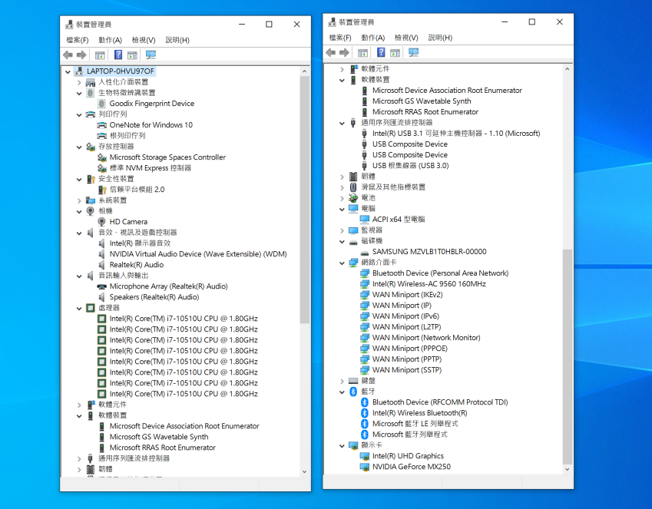Collapse the 處理器 category
Image resolution: width=652 pixels, height=509 pixels.
click(x=79, y=308)
